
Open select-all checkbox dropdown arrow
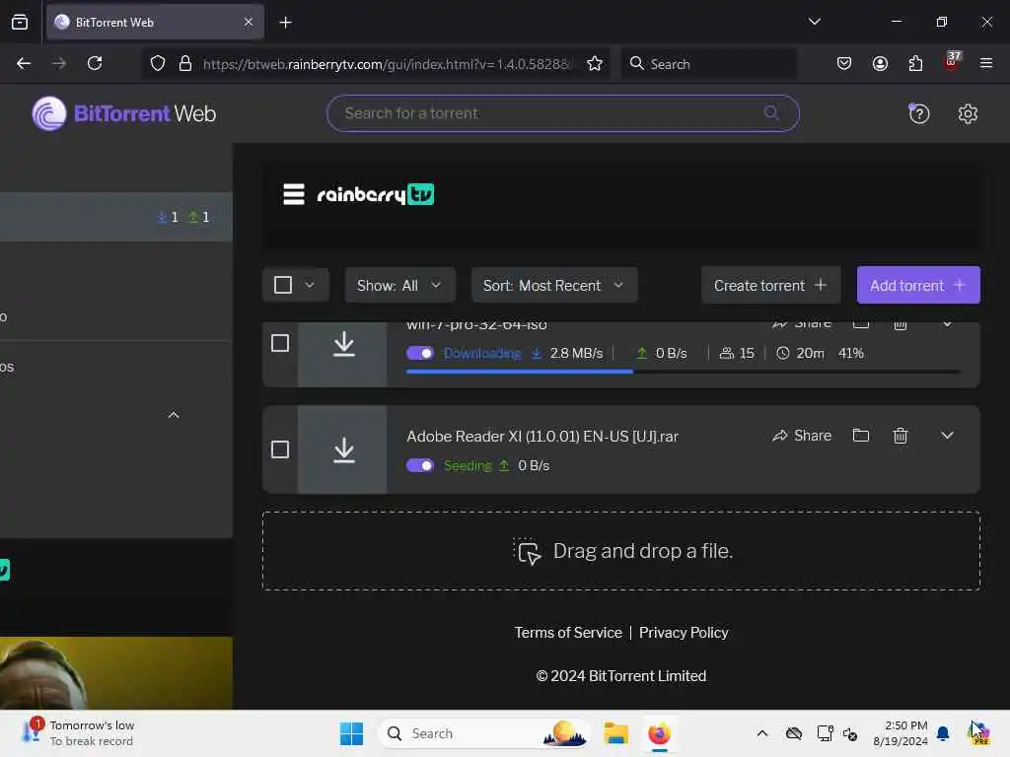click(310, 285)
